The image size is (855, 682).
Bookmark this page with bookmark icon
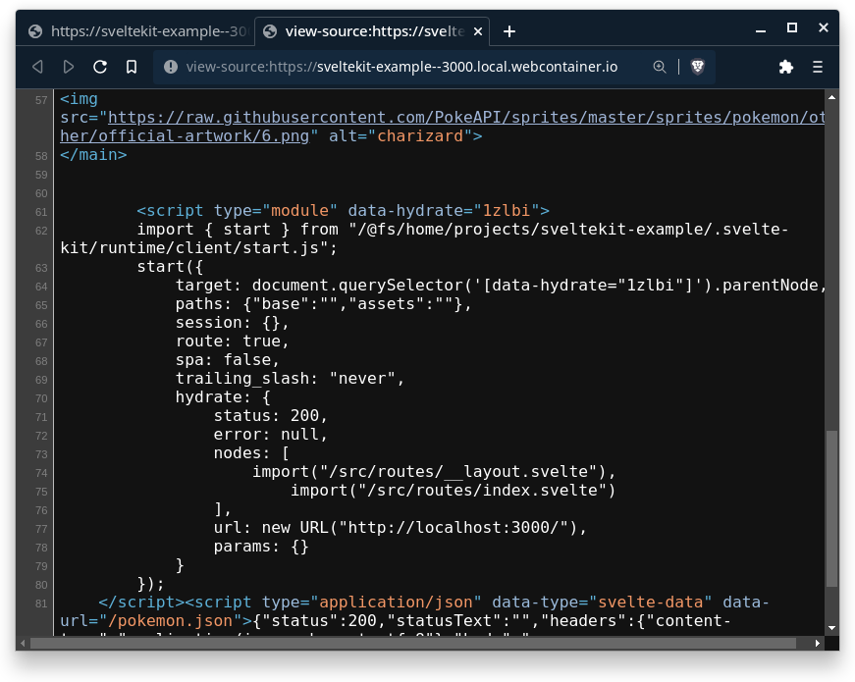pos(132,67)
